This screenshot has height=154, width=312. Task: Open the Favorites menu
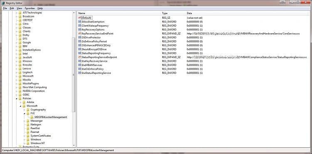click(30, 8)
